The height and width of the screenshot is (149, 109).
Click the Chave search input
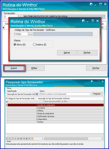(65, 94)
